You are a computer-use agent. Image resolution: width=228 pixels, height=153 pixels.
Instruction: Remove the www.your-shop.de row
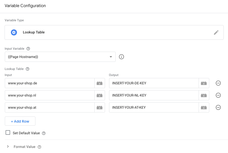(x=218, y=83)
